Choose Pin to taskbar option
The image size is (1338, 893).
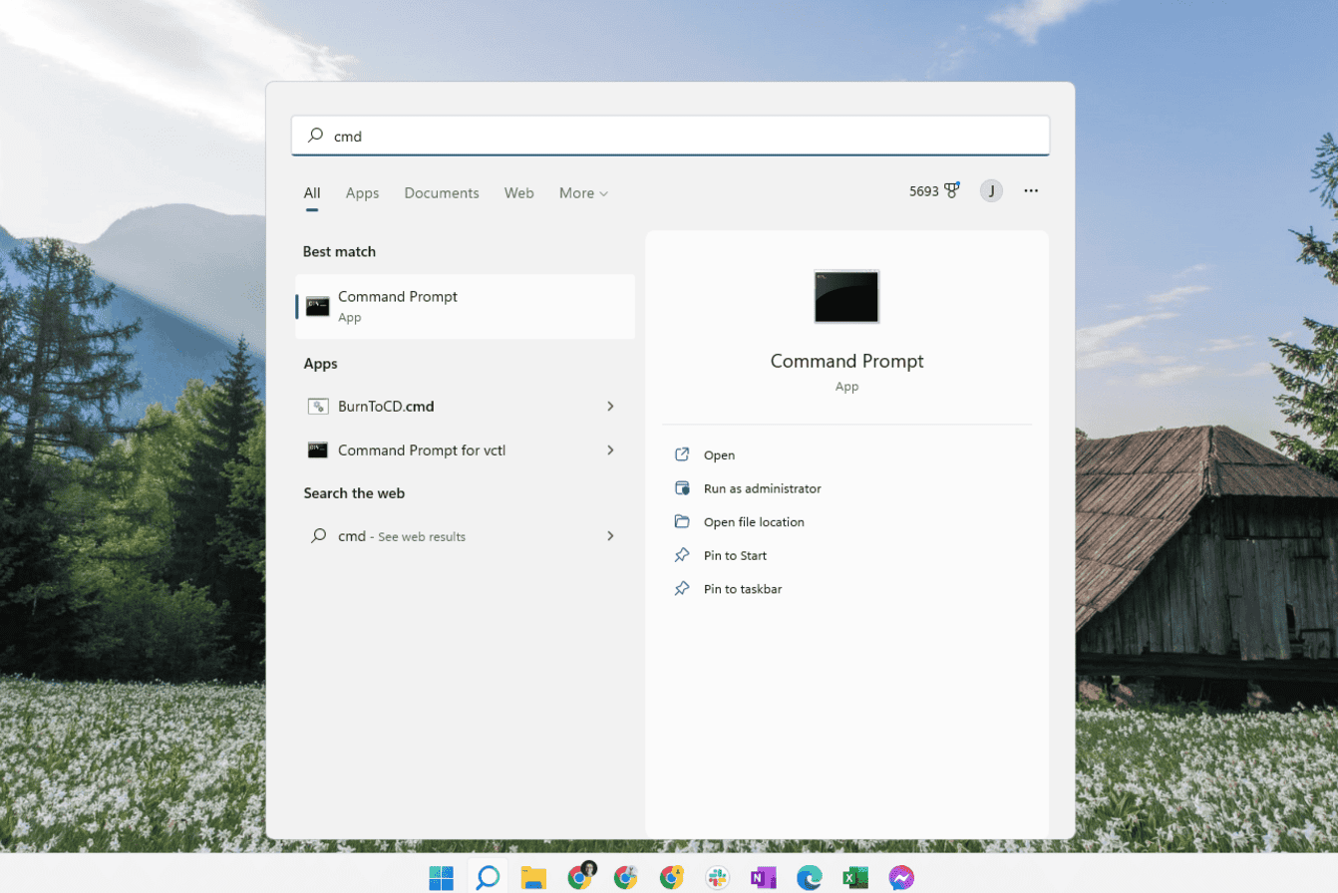click(742, 589)
